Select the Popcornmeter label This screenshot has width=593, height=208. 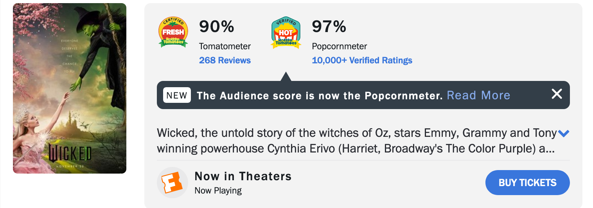(x=340, y=47)
